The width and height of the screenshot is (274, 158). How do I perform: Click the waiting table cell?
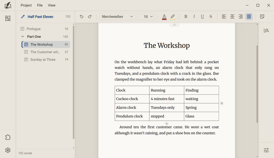(x=201, y=99)
